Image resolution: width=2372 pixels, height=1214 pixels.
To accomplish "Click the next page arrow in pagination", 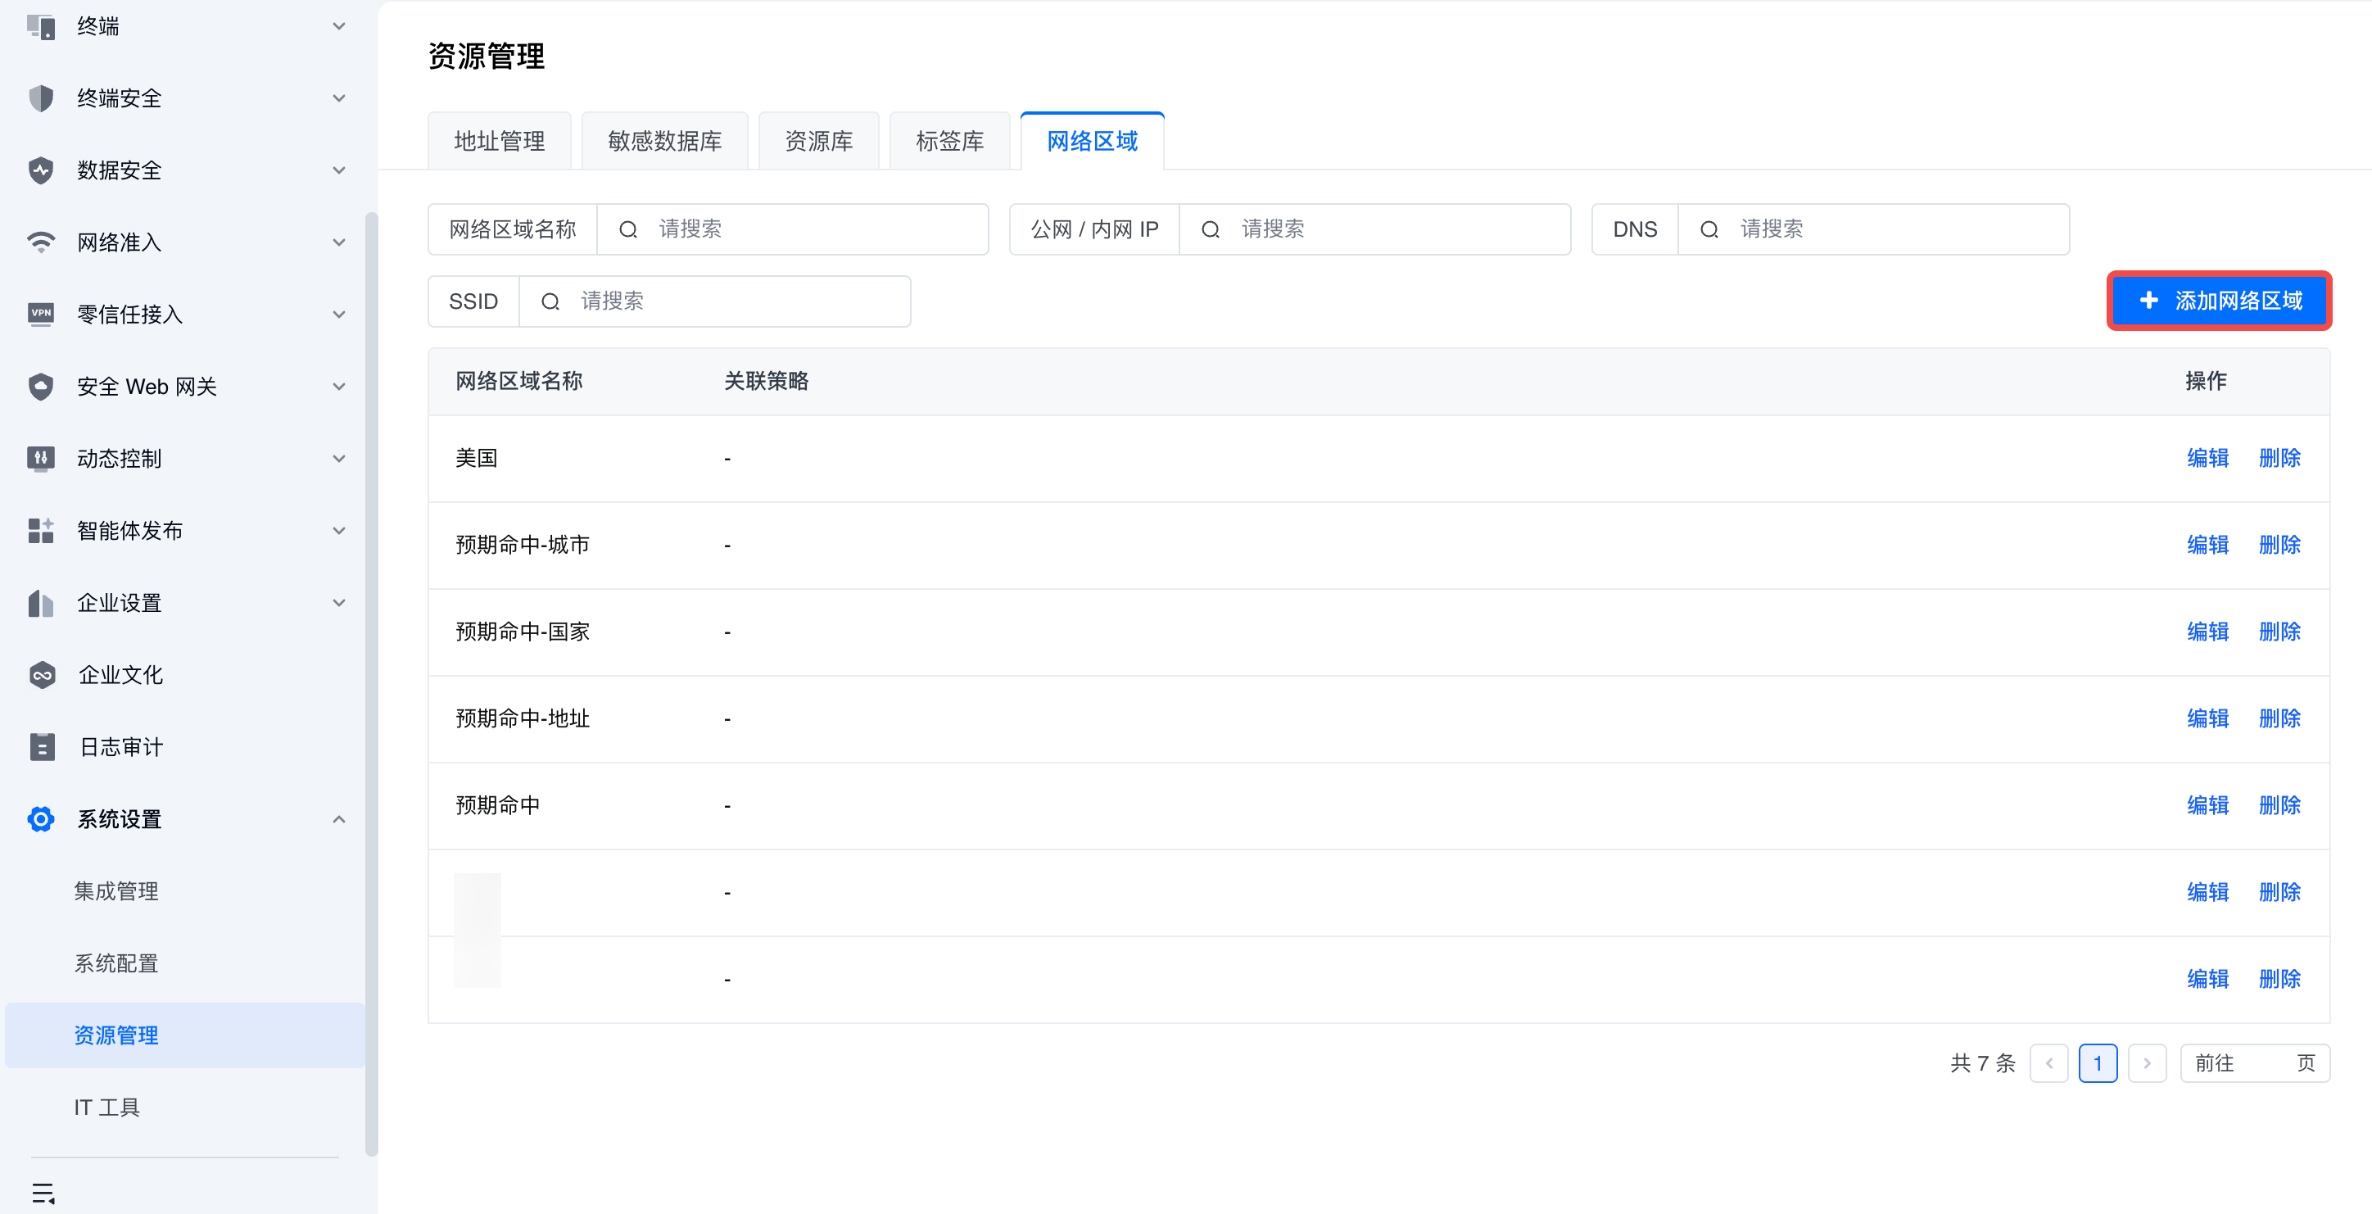I will click(x=2147, y=1063).
